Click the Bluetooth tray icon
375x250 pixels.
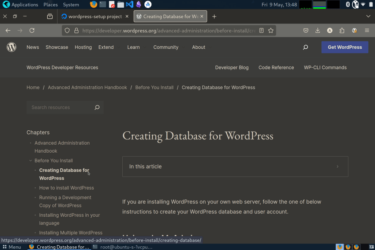348,4
